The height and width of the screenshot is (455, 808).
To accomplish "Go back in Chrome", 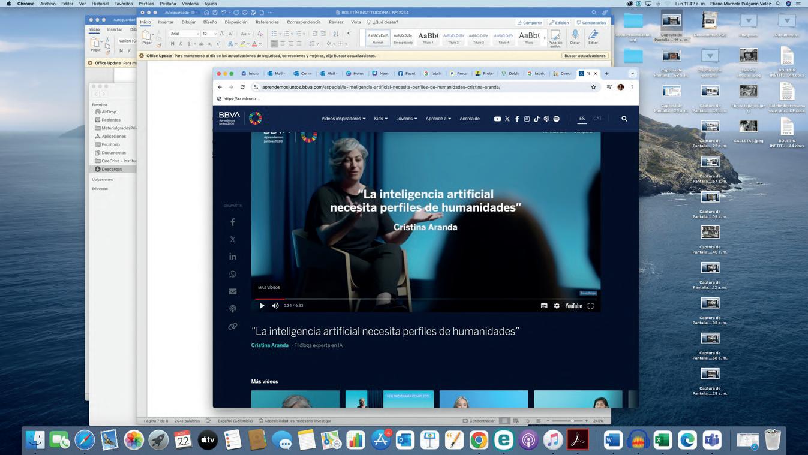I will (220, 87).
